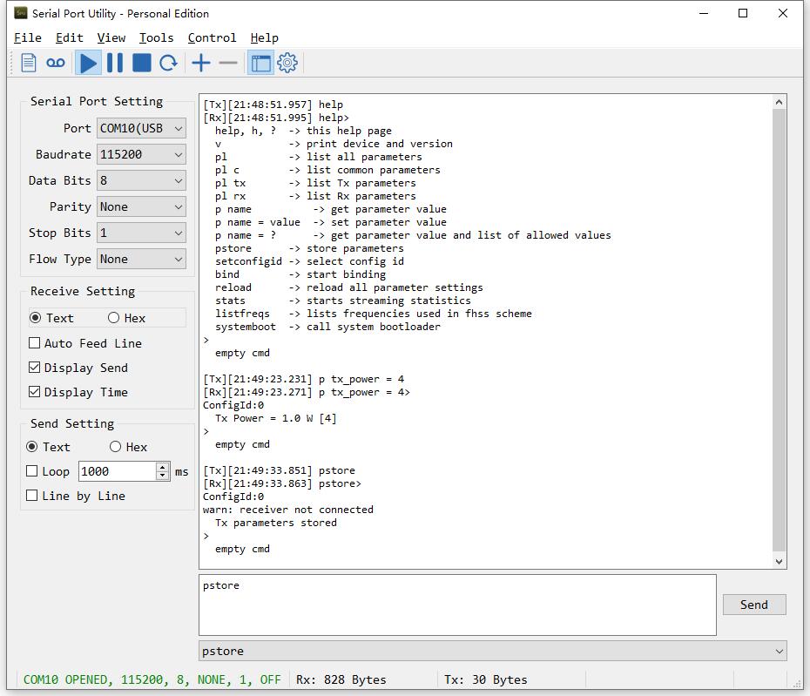Click the Send button
Screen dimensions: 810x696
pos(753,605)
